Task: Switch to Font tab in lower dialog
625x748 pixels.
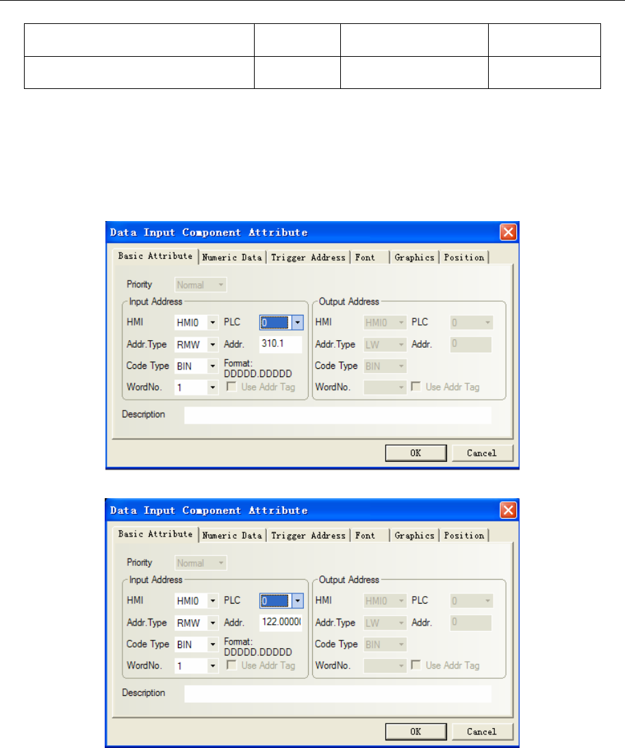Action: coord(366,536)
